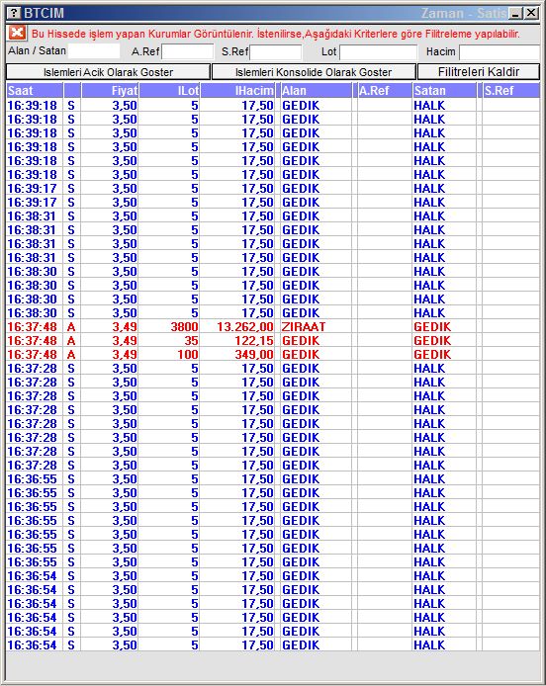Click 'Islemleri Acik Olarak Goster' button
The image size is (546, 686).
108,72
